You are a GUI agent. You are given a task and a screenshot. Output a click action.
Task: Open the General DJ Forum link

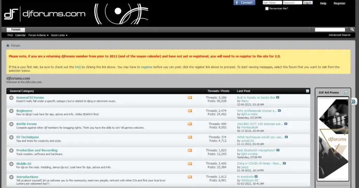click(x=30, y=98)
